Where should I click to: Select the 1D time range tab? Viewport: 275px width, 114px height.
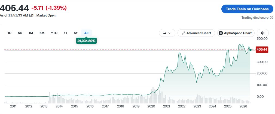[10, 33]
